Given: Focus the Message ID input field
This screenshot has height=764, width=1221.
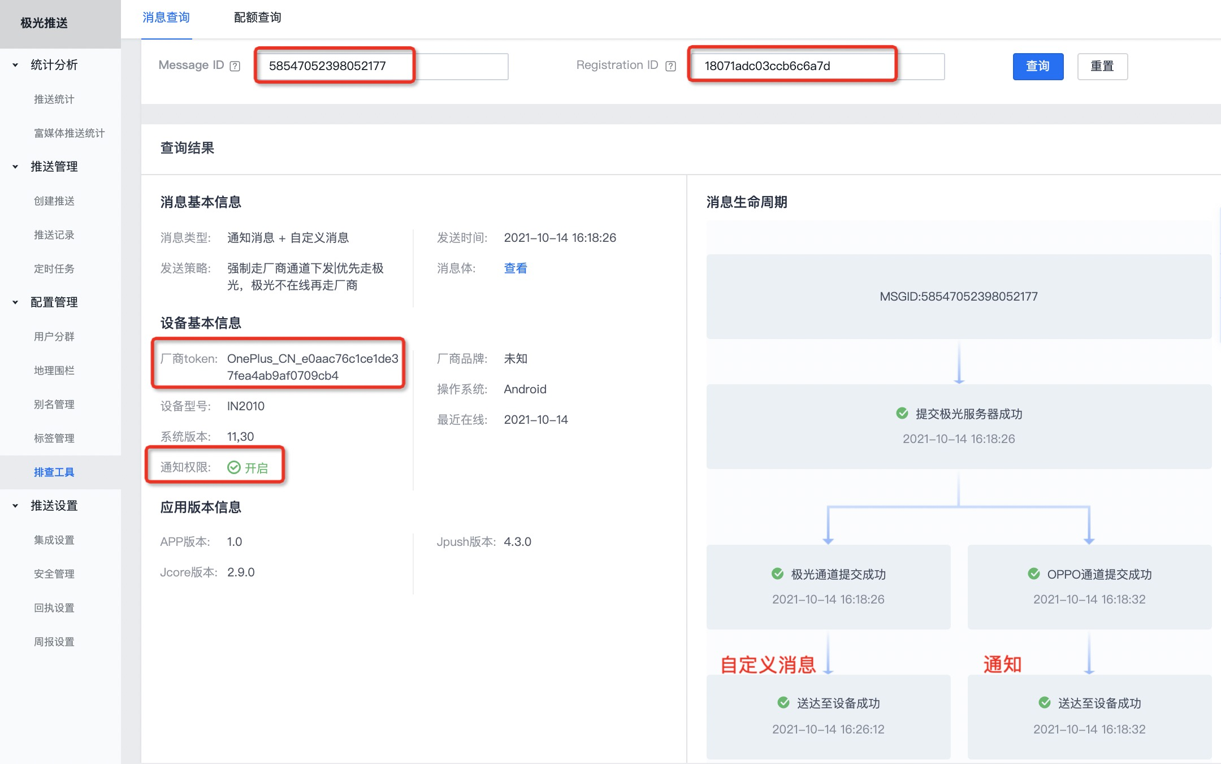Looking at the screenshot, I should 381,66.
